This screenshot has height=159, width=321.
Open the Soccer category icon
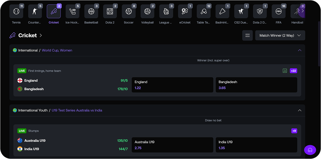pyautogui.click(x=129, y=11)
